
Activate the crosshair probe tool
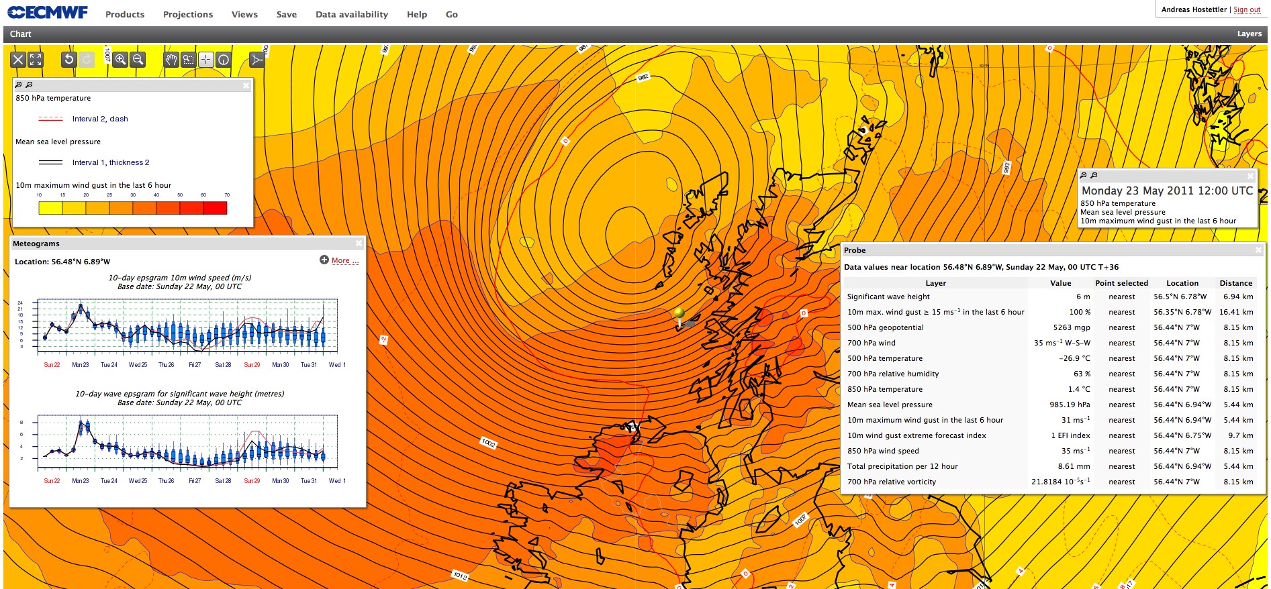(x=206, y=60)
